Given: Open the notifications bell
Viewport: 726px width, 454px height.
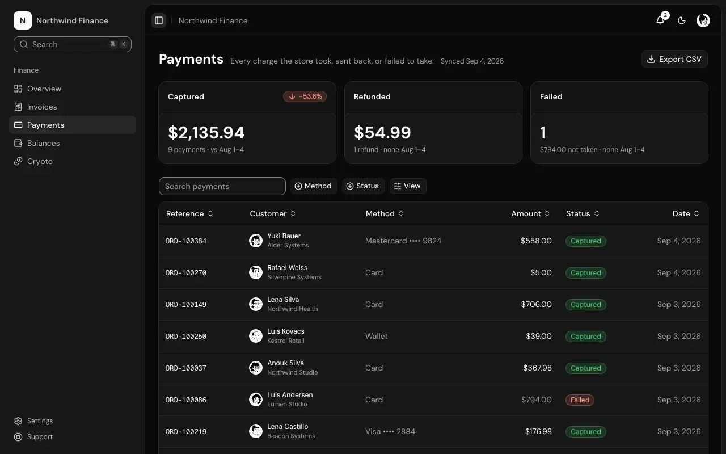Looking at the screenshot, I should click(x=660, y=20).
